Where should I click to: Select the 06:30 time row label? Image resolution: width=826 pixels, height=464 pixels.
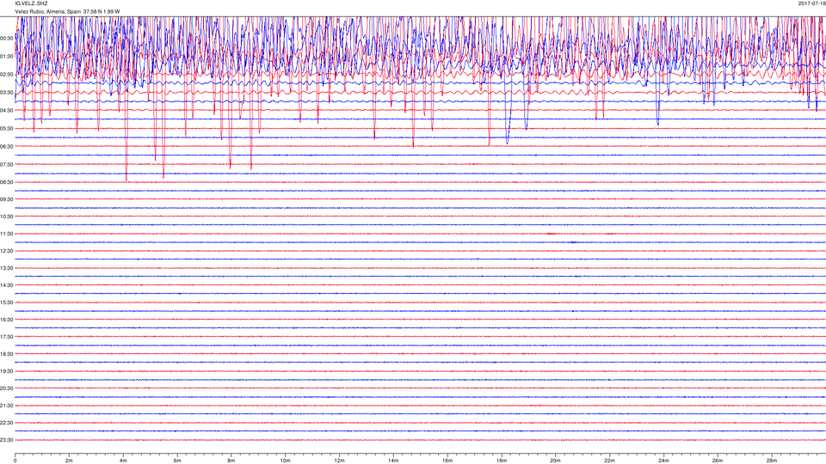pyautogui.click(x=6, y=146)
